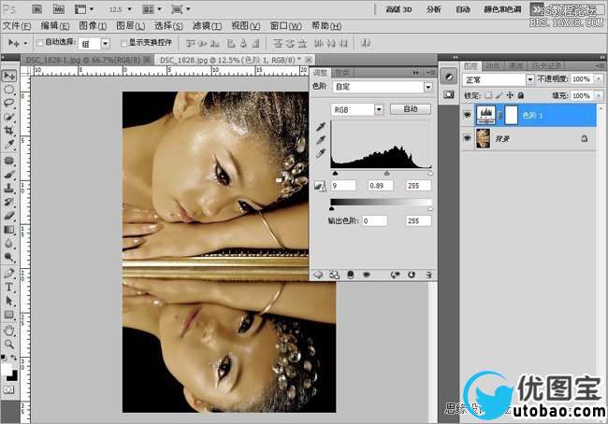Select the Blur tool

(8, 244)
